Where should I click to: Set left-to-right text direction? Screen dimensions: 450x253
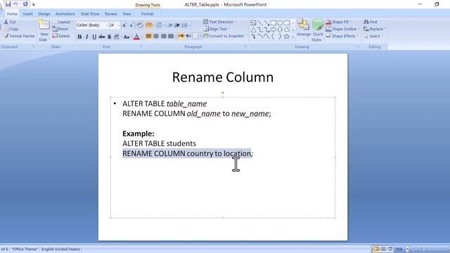181,36
